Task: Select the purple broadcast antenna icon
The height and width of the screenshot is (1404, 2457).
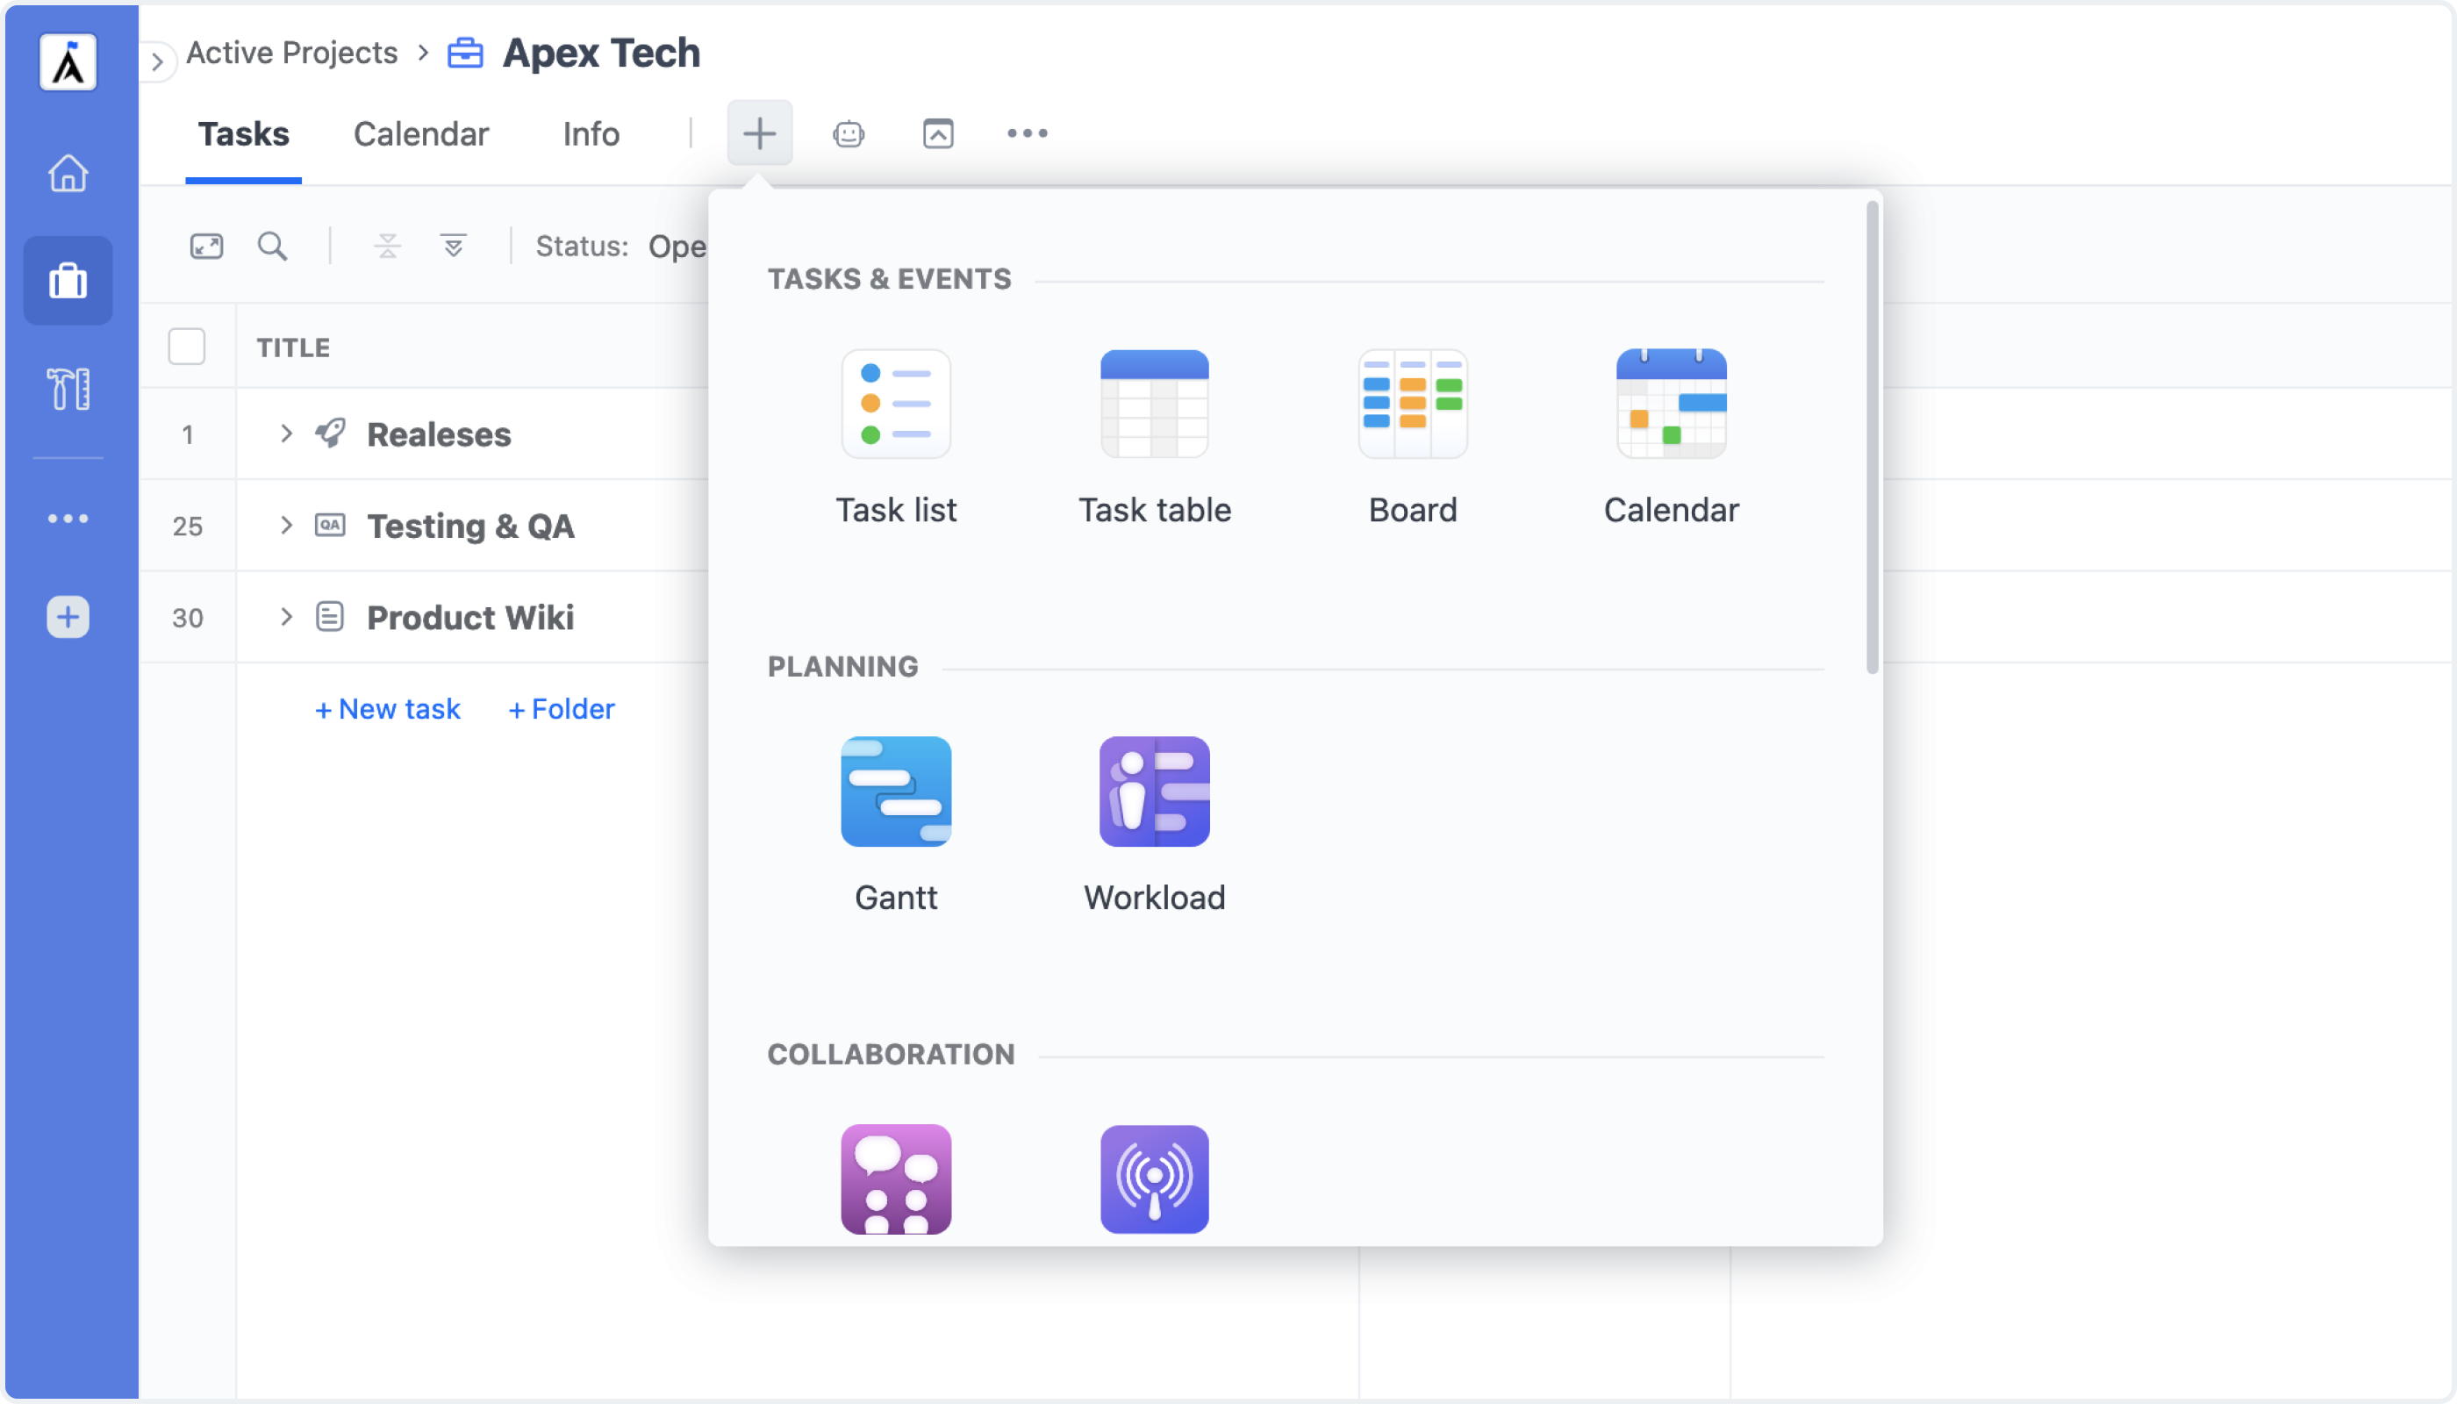Action: coord(1154,1179)
